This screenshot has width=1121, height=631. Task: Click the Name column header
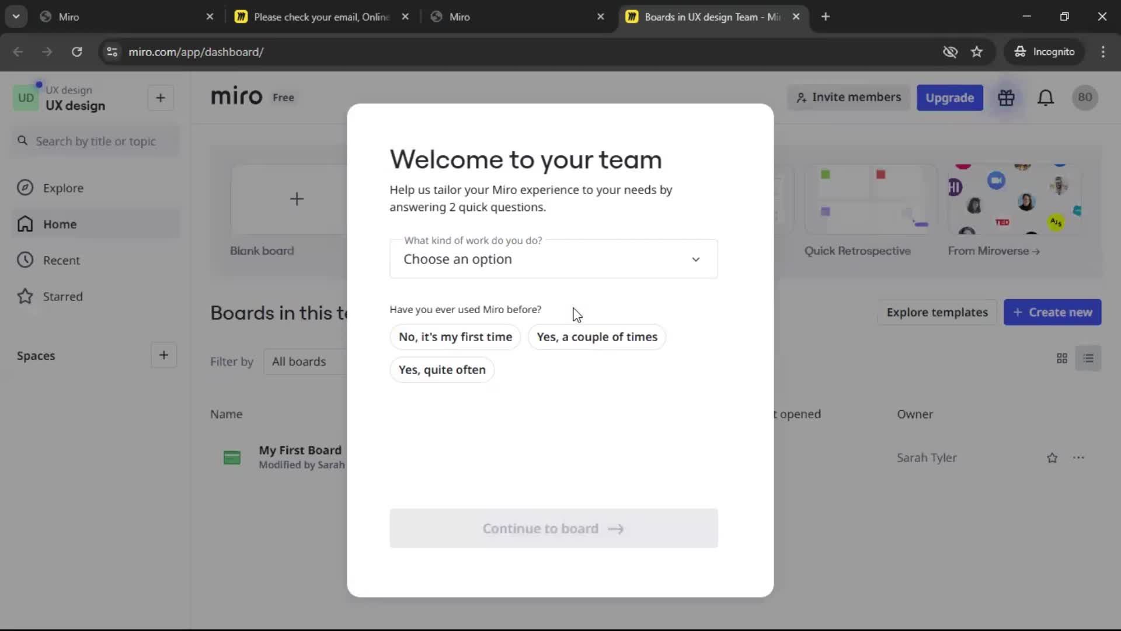point(226,414)
